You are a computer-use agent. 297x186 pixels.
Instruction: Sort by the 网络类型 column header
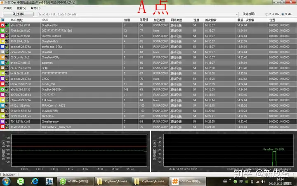coord(176,20)
